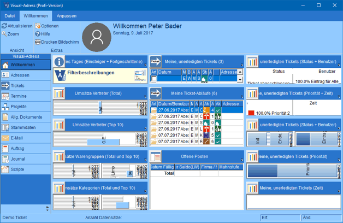Click the Firma column header in Offene Posten
343x223 pixels.
(209, 167)
